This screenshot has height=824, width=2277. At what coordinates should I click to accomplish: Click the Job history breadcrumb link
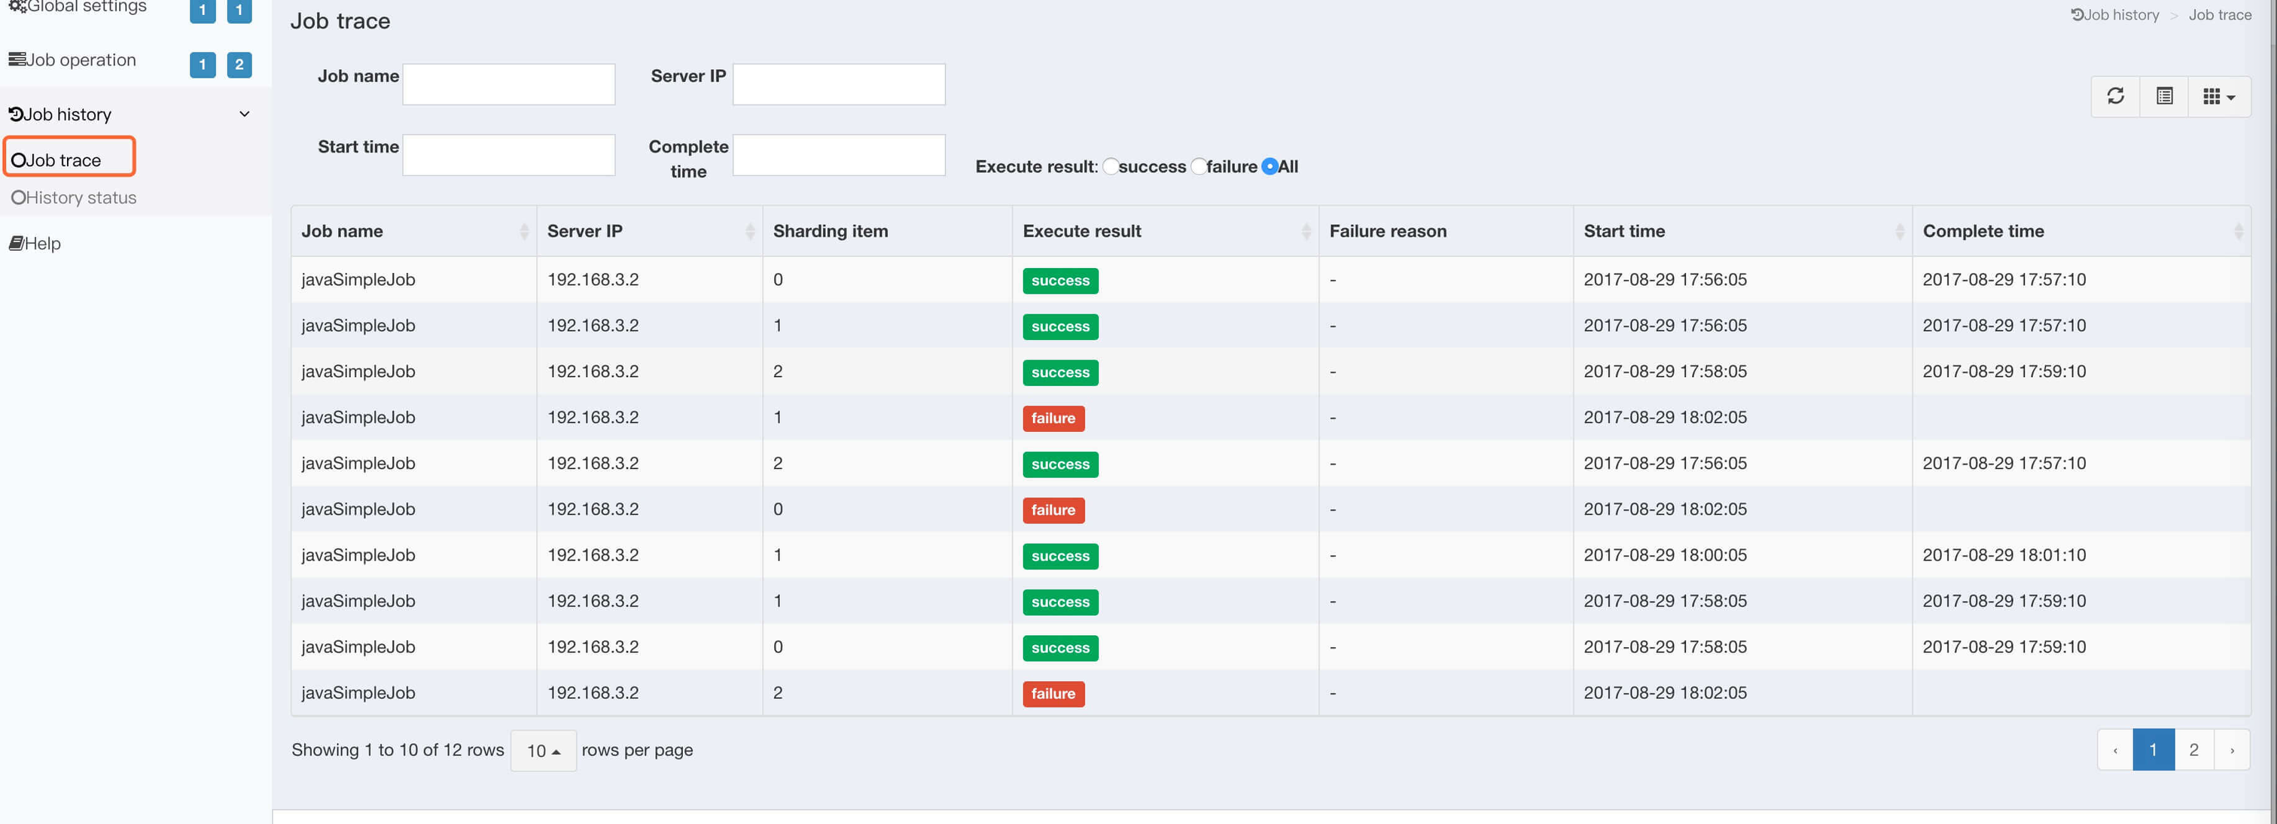2114,15
